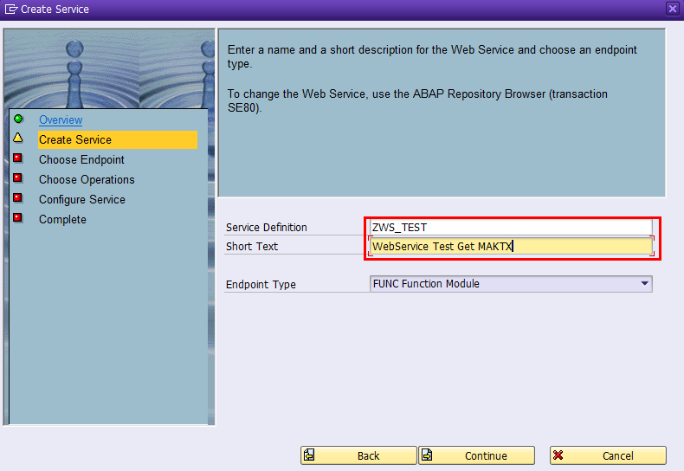Viewport: 684px width, 471px height.
Task: Select the Choose Operations wizard step
Action: [87, 180]
